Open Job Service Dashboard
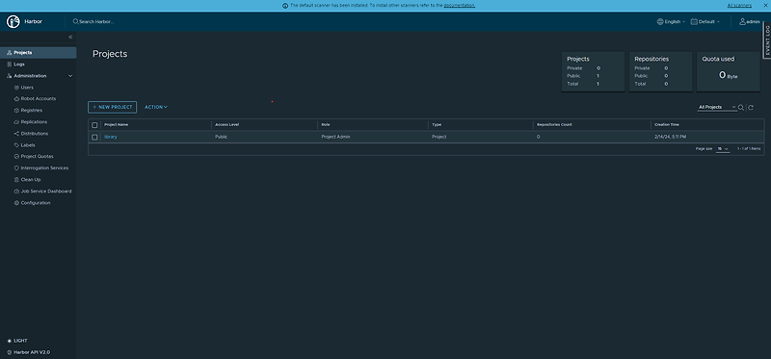 click(45, 191)
